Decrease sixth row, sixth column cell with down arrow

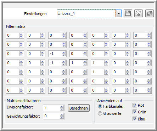tap(127, 82)
